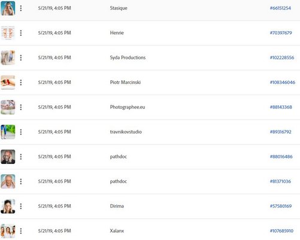This screenshot has width=300, height=240.
Task: Open options menu for Dirima row
Action: [21, 206]
